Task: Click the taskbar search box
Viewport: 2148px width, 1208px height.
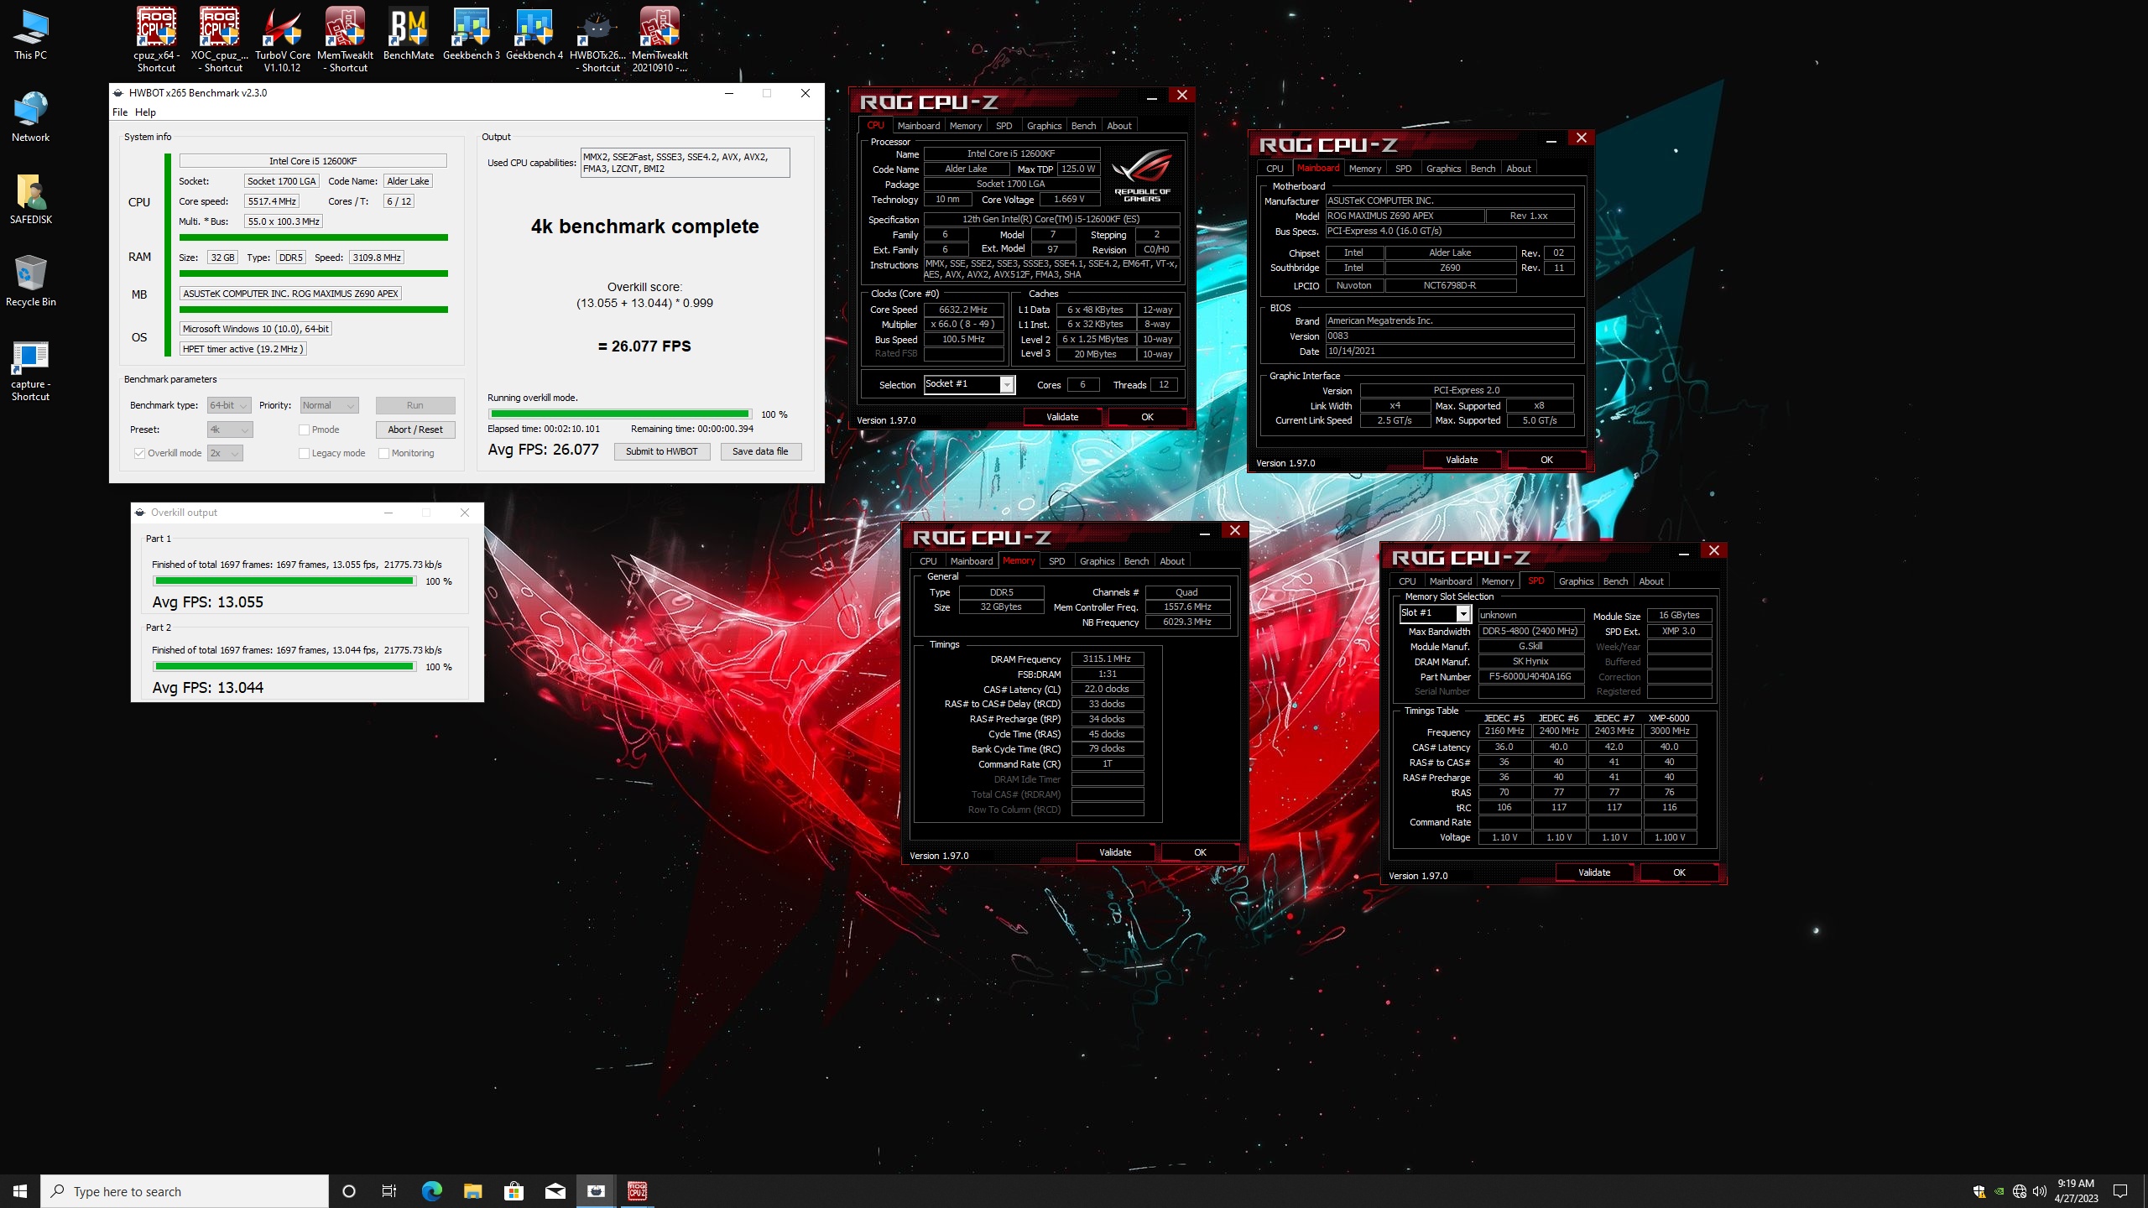Action: point(185,1191)
